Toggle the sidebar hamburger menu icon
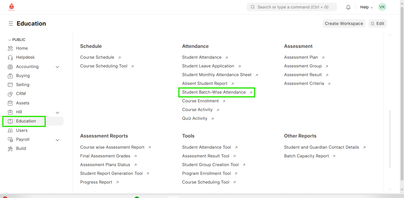This screenshot has height=198, width=404. (x=11, y=23)
